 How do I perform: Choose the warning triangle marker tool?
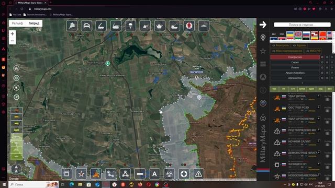[198, 174]
